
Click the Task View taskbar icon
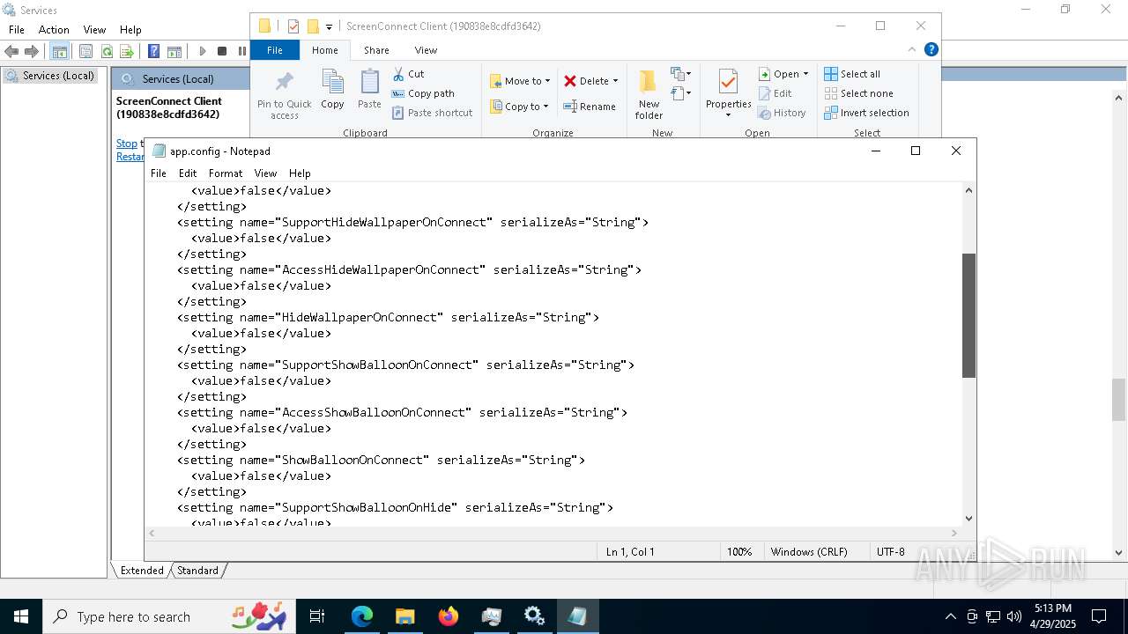click(318, 616)
